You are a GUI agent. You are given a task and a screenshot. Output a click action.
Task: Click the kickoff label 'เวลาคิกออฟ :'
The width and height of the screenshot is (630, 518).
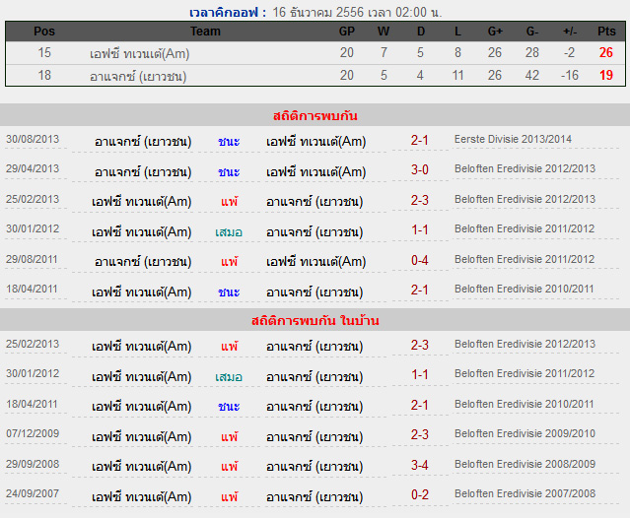pos(228,13)
